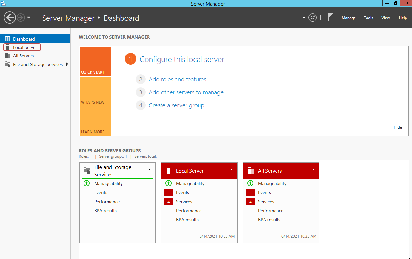Refresh the Server Manager dashboard
Image resolution: width=412 pixels, height=259 pixels.
pyautogui.click(x=313, y=18)
